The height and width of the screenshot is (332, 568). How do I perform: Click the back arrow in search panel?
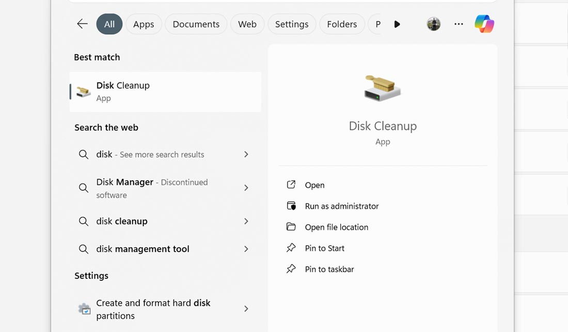pos(82,24)
